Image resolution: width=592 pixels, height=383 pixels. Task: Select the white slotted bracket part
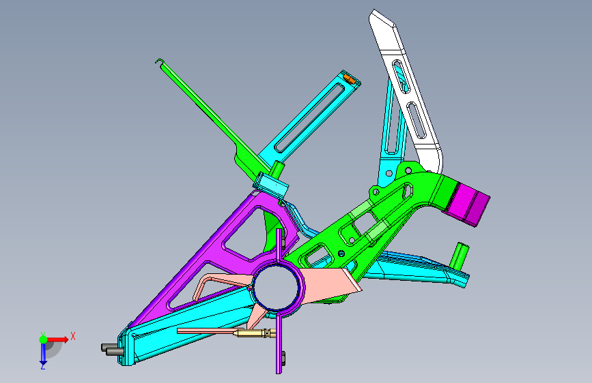[406, 91]
